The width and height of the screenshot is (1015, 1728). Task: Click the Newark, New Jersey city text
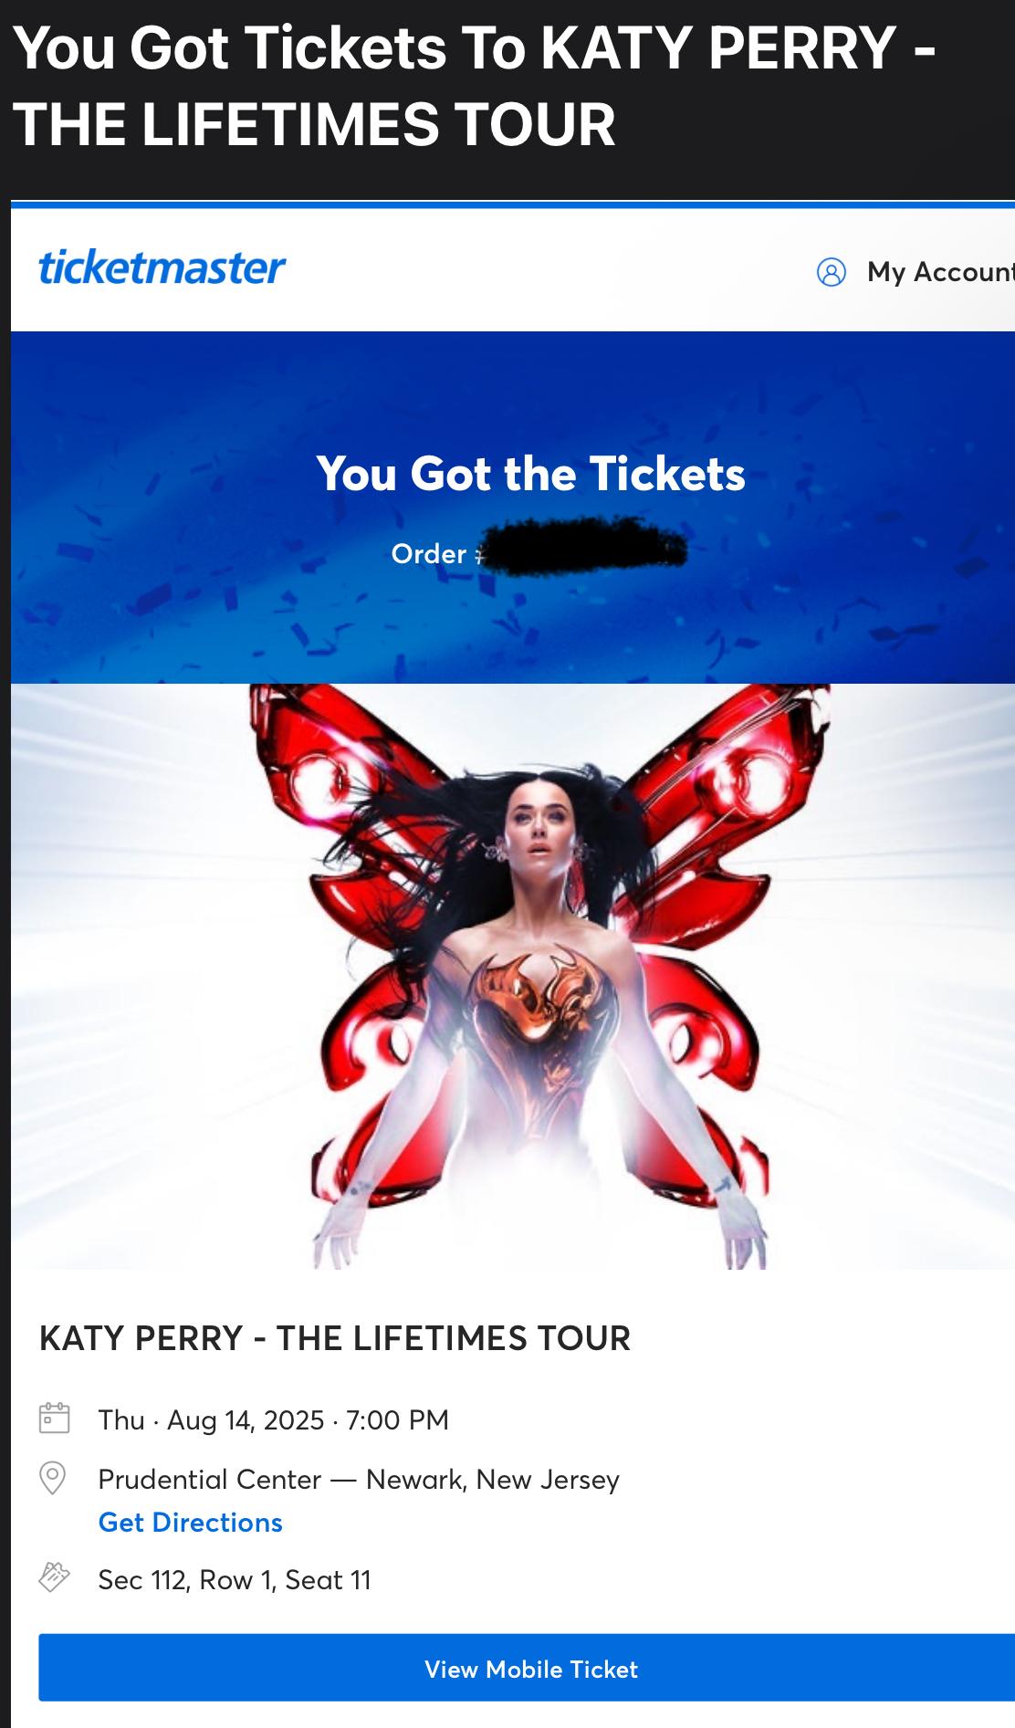pyautogui.click(x=493, y=1480)
